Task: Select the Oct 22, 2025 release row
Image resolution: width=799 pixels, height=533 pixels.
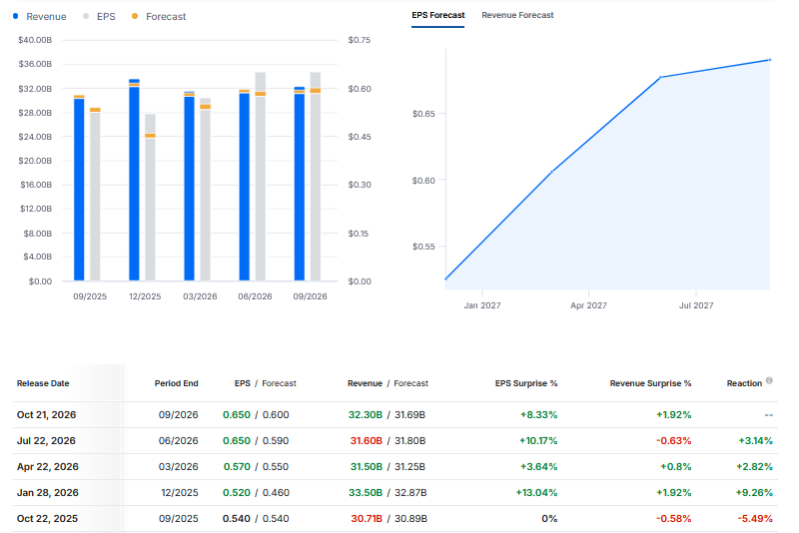Action: (395, 519)
